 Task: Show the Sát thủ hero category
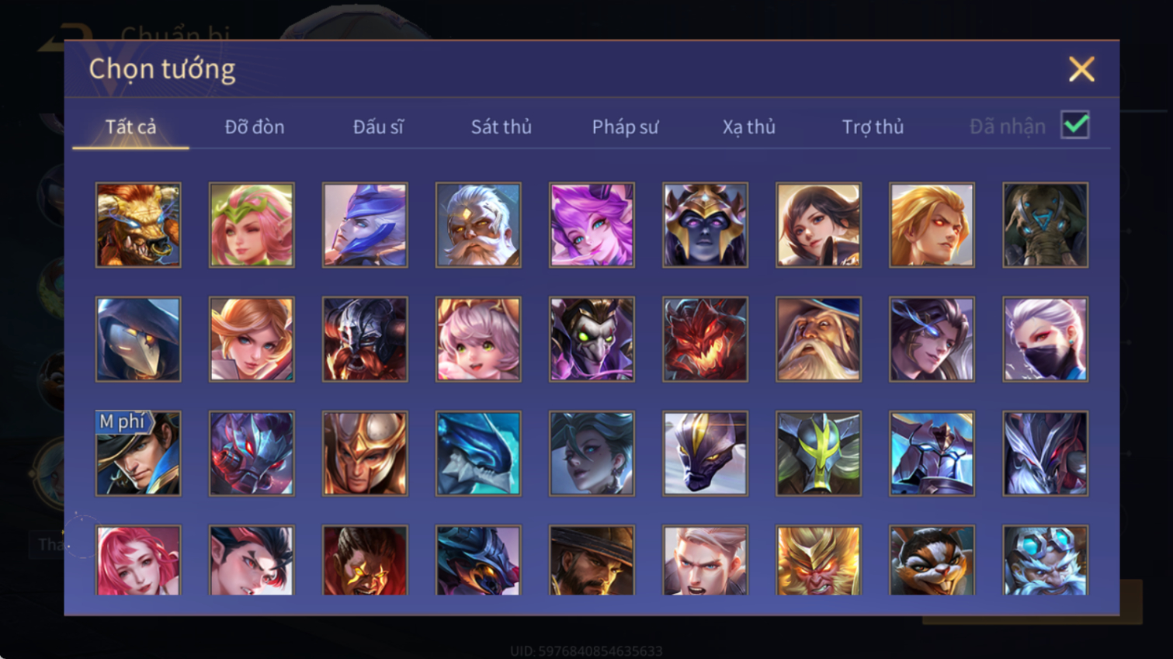tap(501, 127)
